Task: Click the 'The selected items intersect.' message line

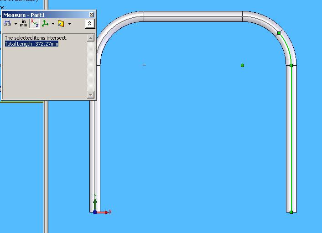Action: 36,38
